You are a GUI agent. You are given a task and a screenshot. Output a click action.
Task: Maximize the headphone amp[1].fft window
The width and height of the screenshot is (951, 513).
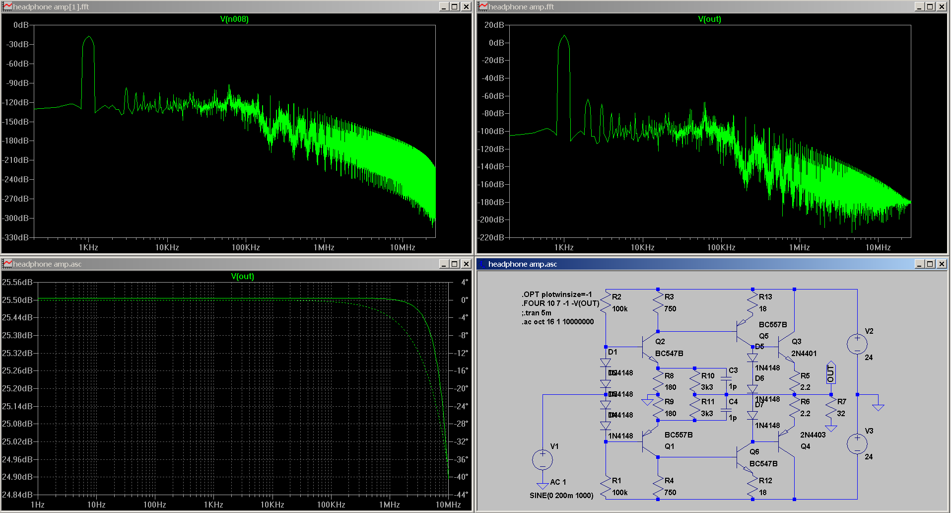[455, 6]
